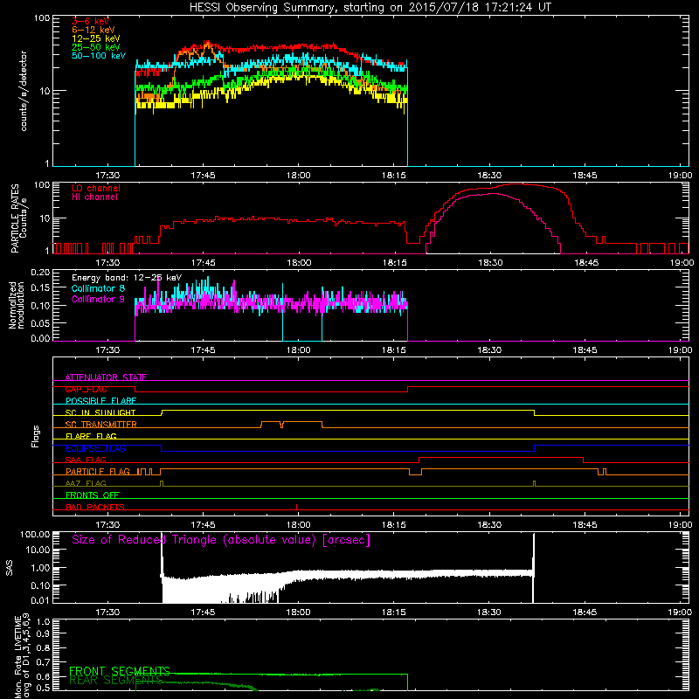
Task: Pick the 50-100 keV legend label
Action: point(99,56)
